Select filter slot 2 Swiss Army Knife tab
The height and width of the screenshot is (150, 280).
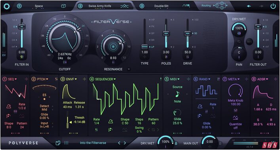(100, 6)
